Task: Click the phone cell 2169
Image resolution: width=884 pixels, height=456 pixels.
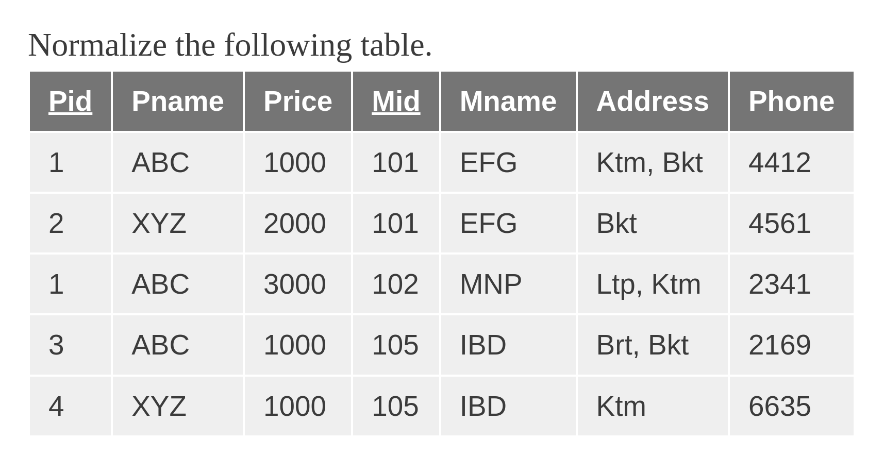Action: (792, 345)
